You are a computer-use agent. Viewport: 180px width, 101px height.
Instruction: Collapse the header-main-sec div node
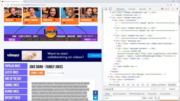coord(111,17)
